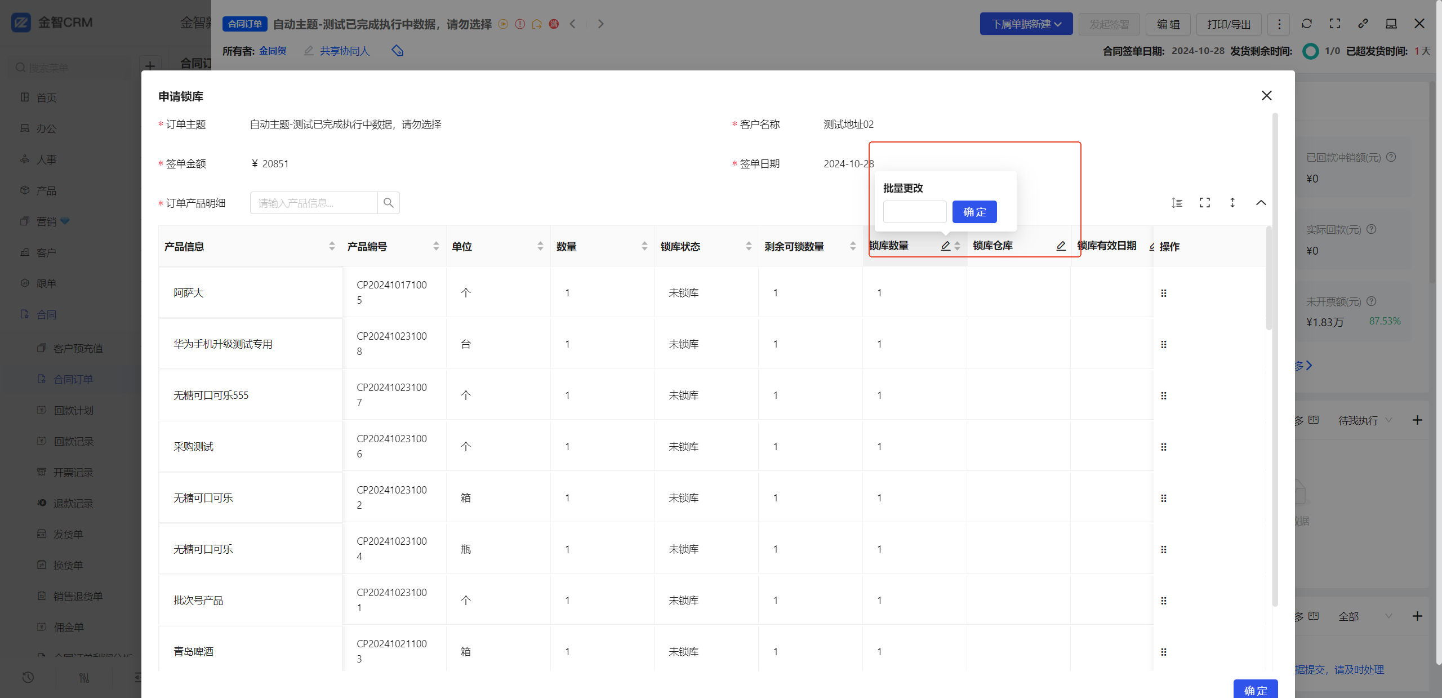The image size is (1442, 698).
Task: Click the 锁库数量 batch edit pencil icon
Action: click(x=946, y=246)
